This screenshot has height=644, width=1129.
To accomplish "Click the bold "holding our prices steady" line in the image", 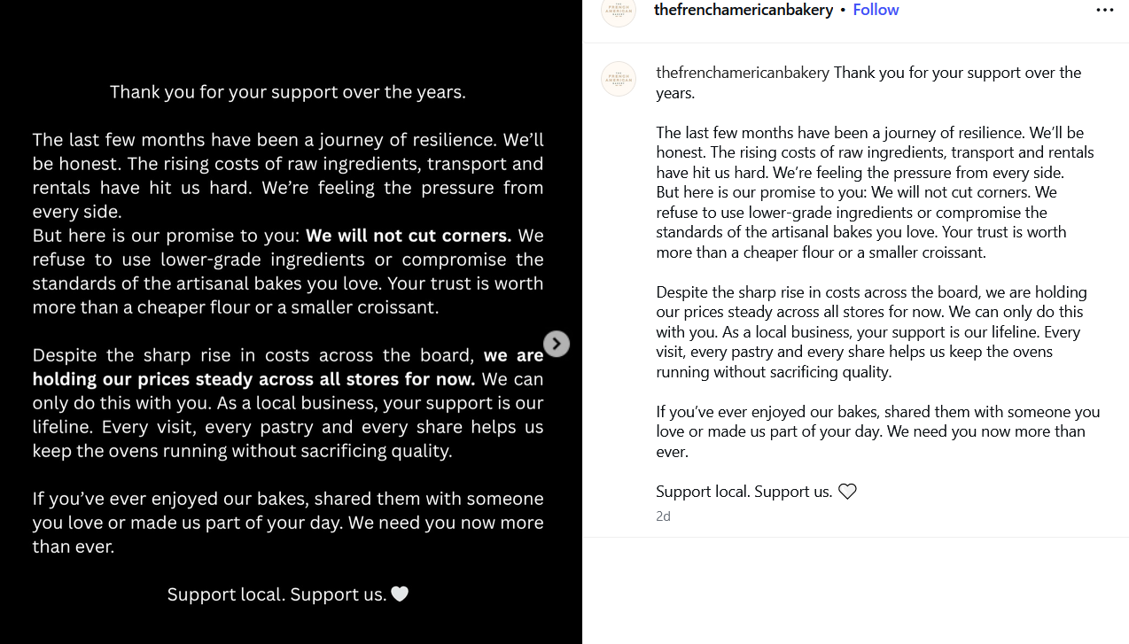I will click(x=253, y=379).
